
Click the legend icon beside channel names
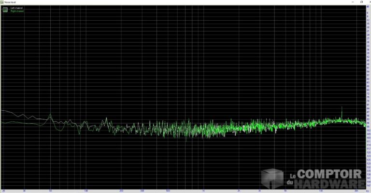pos(6,10)
